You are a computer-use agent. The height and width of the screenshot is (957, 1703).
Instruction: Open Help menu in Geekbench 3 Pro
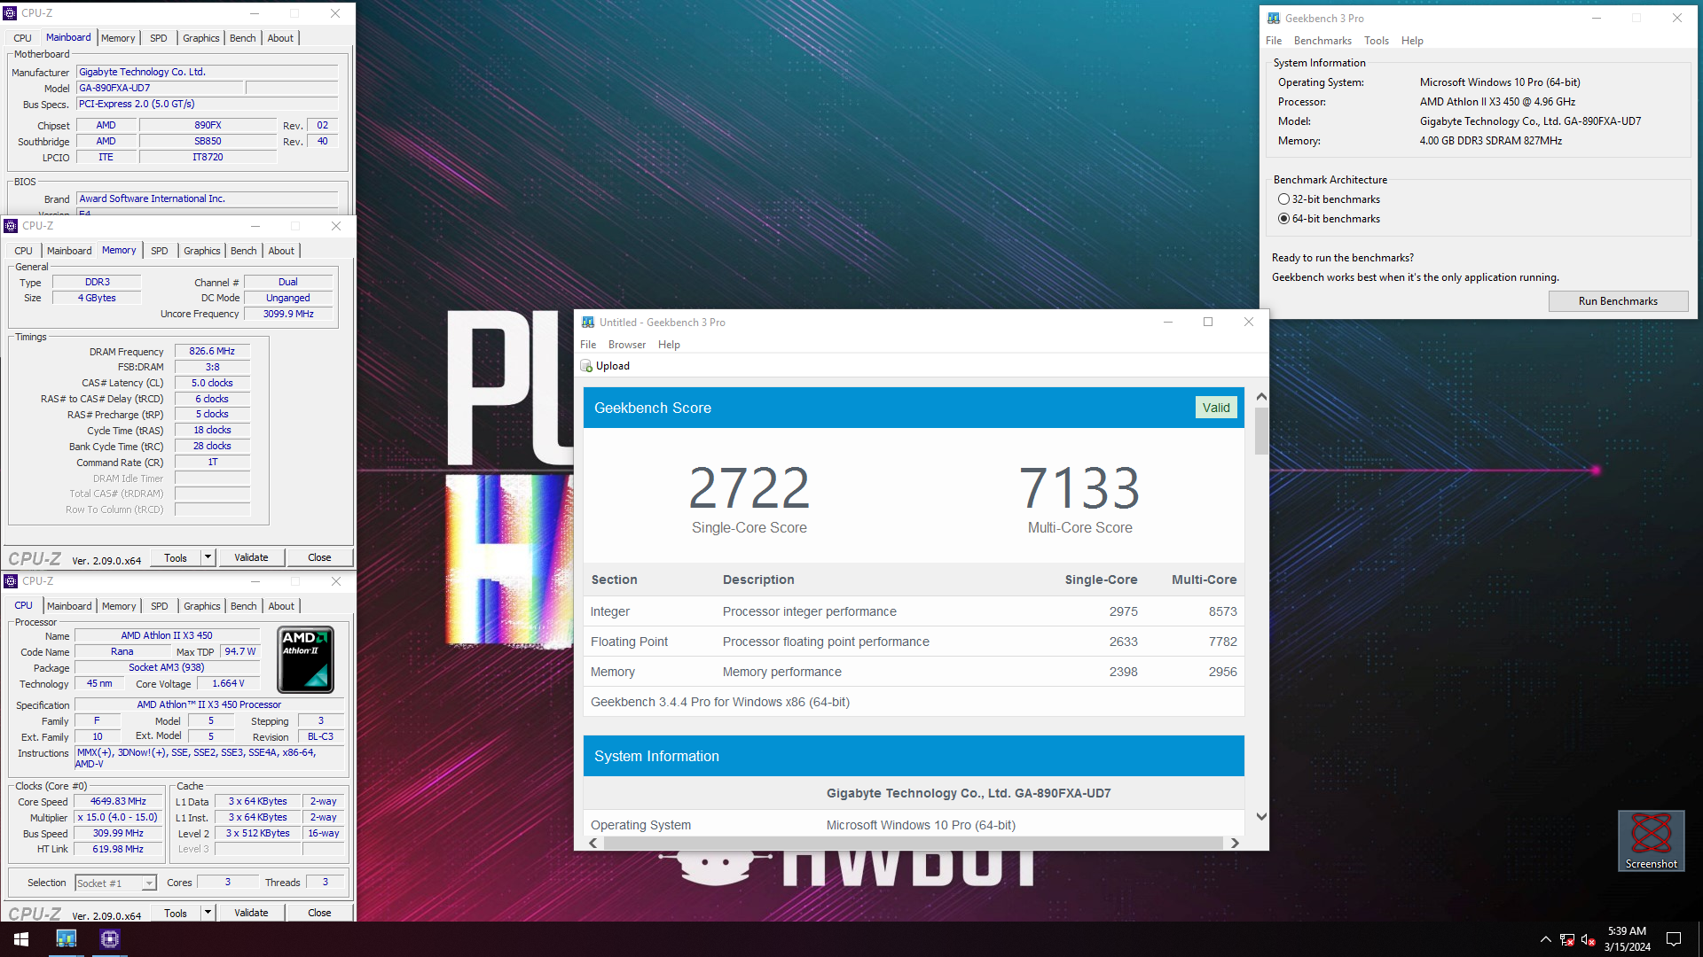point(1412,41)
